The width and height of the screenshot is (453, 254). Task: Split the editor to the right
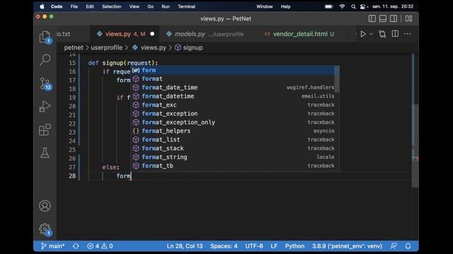pos(395,34)
